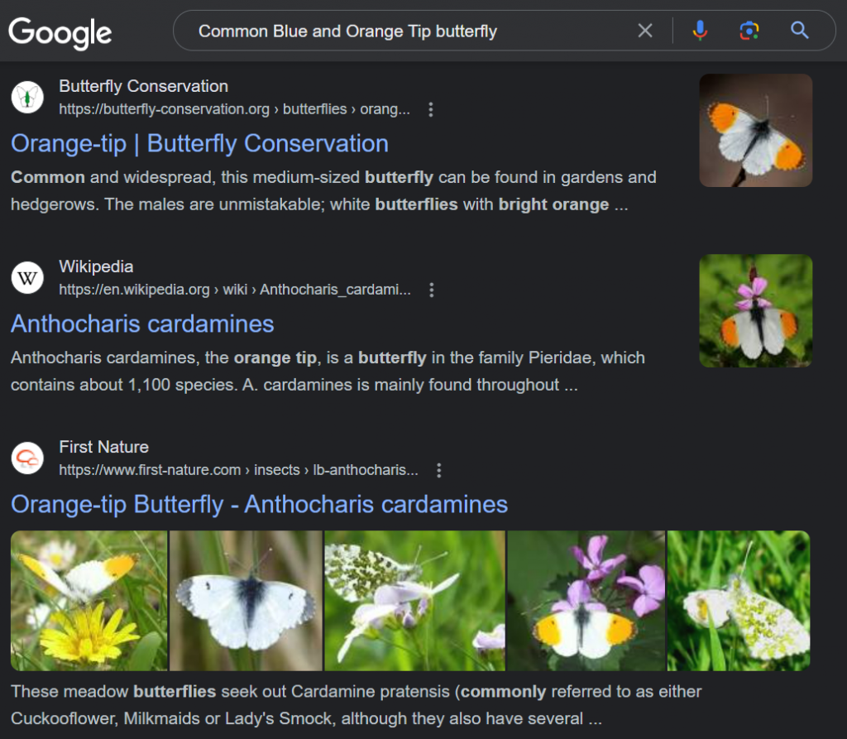
Task: Open Google Lens image search icon
Action: [x=749, y=31]
